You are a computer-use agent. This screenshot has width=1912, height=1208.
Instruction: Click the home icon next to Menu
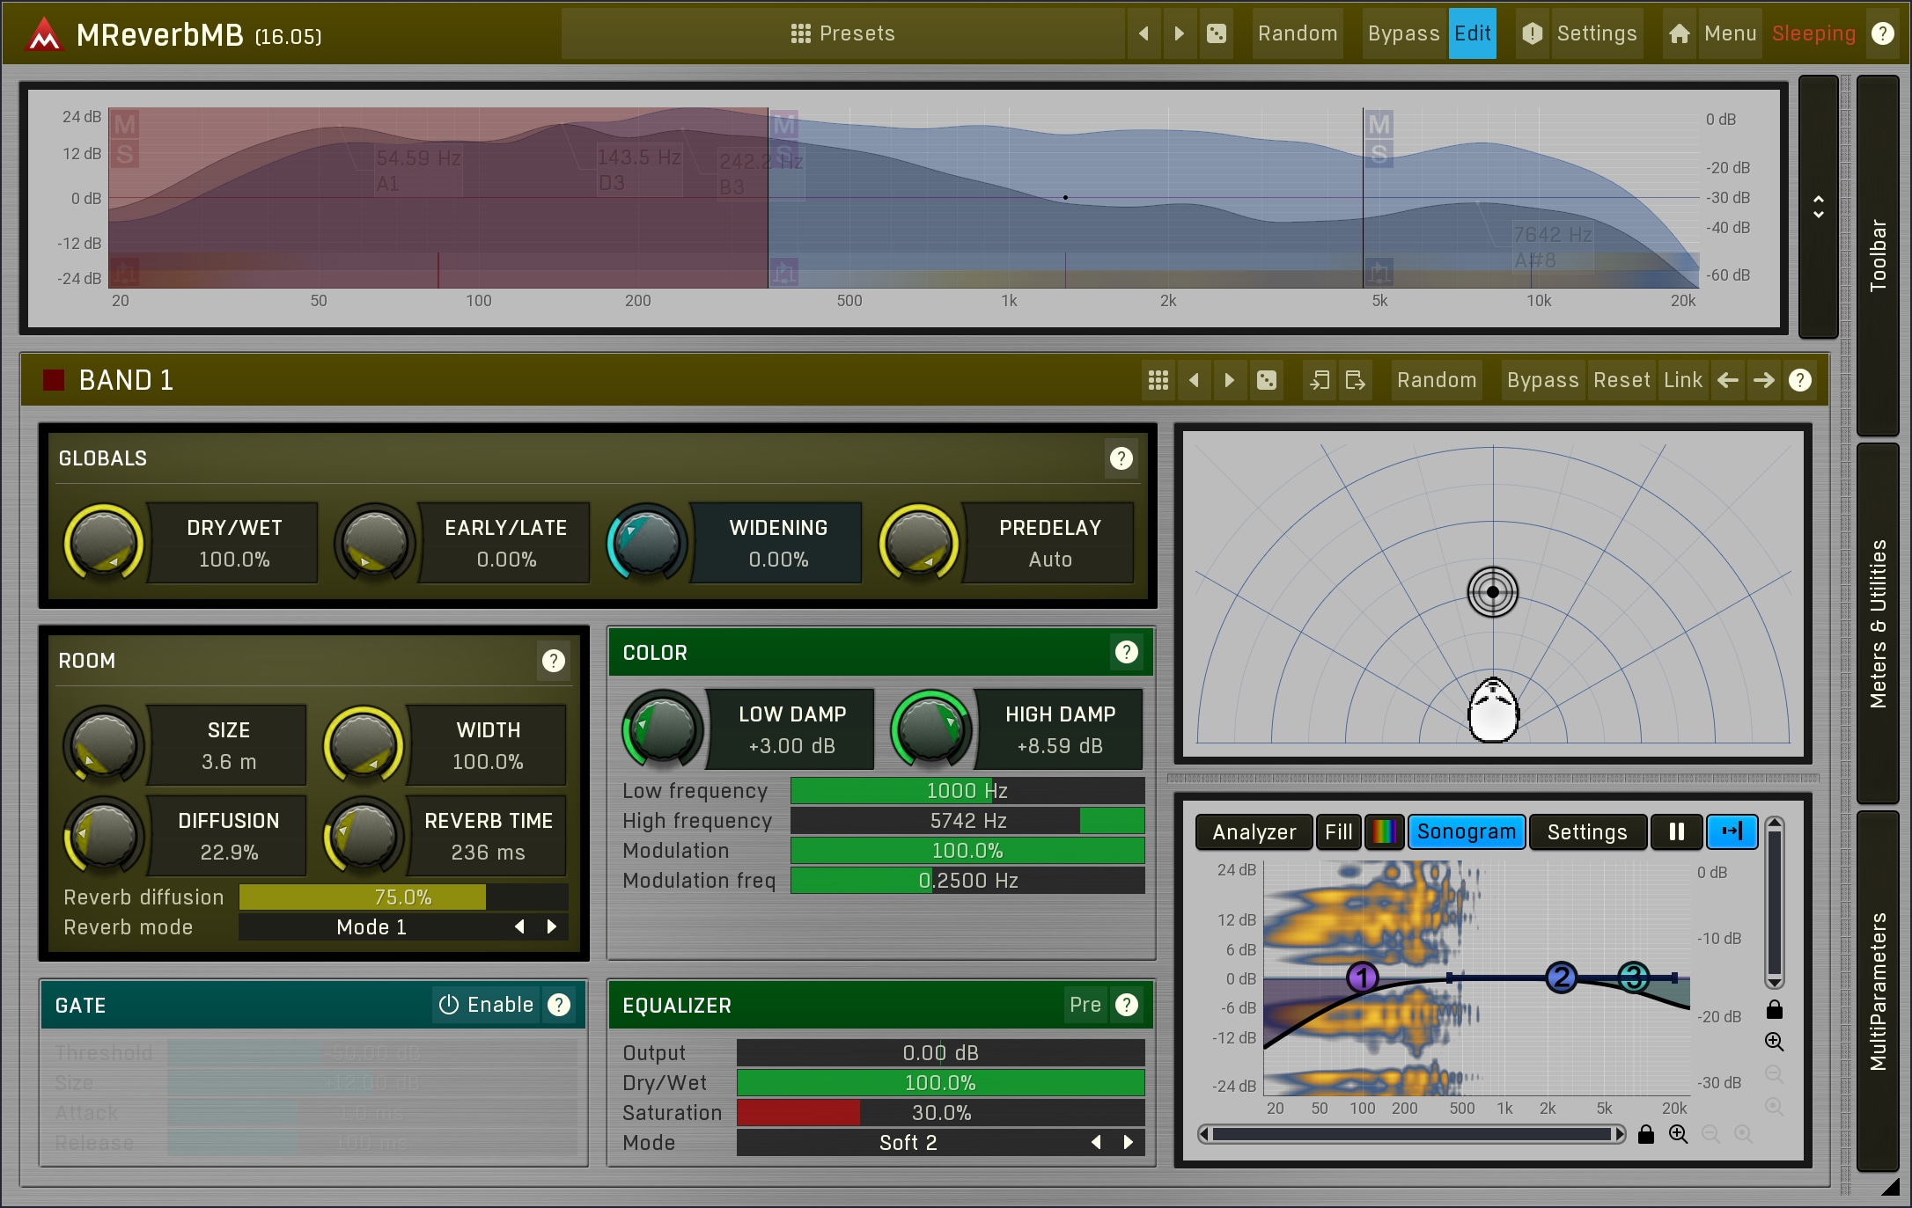tap(1679, 33)
